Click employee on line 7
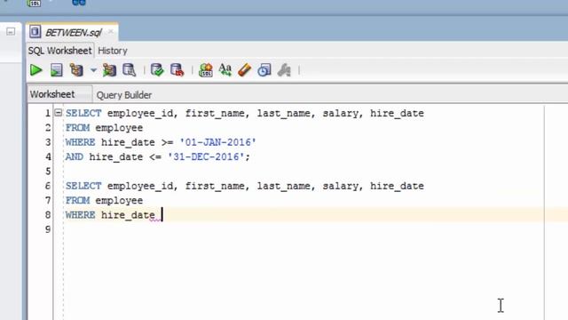Image resolution: width=568 pixels, height=320 pixels. [119, 201]
